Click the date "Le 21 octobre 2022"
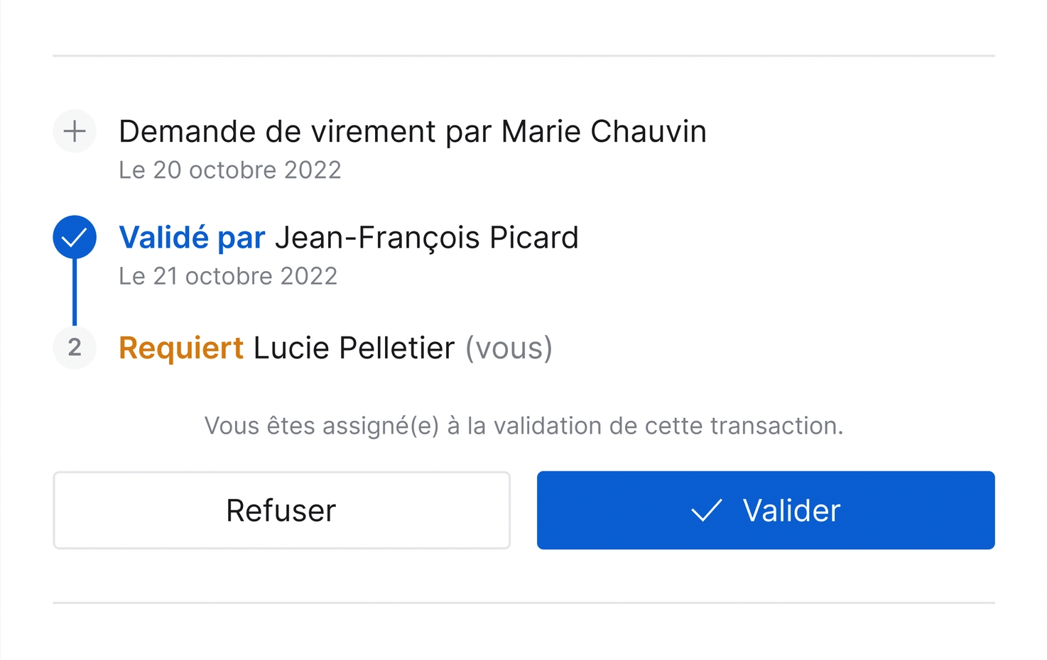Viewport: 1047px width, 660px height. (228, 276)
